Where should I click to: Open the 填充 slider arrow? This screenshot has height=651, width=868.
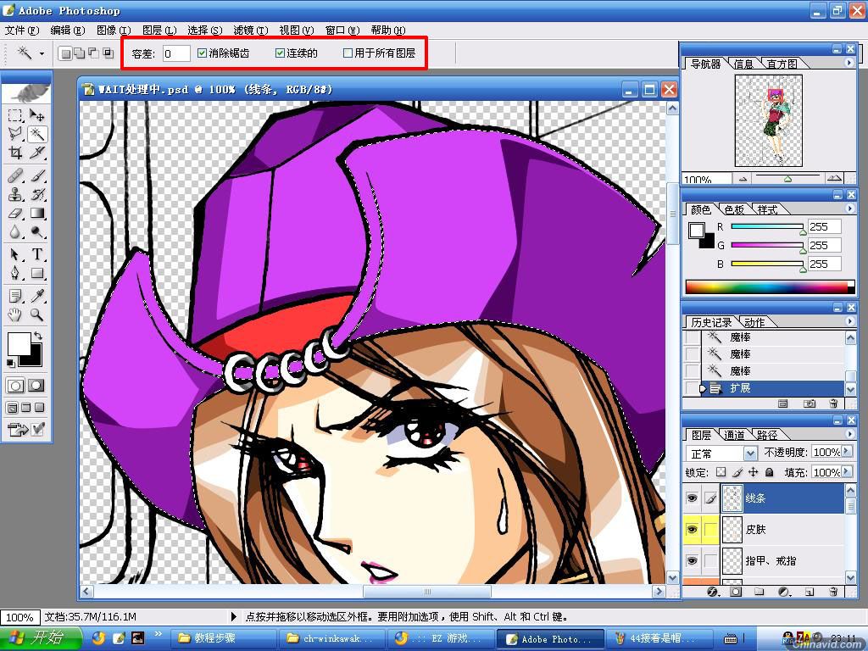tap(847, 471)
